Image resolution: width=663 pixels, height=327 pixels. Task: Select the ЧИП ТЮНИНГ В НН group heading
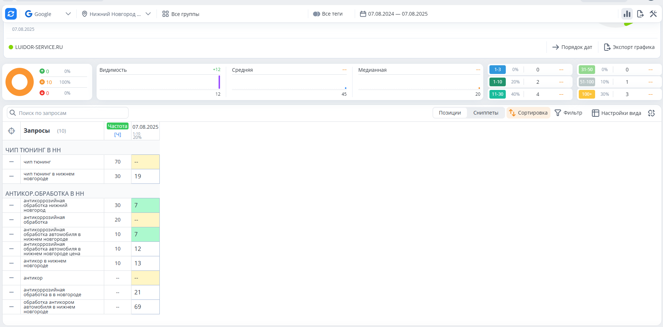click(x=33, y=150)
